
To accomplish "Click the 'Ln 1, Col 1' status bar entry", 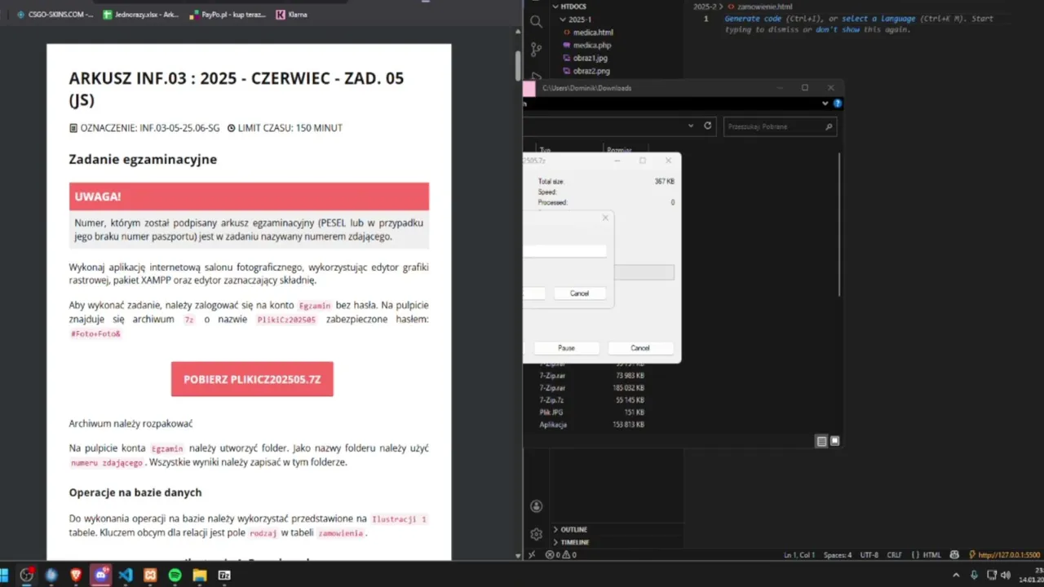I will 800,554.
